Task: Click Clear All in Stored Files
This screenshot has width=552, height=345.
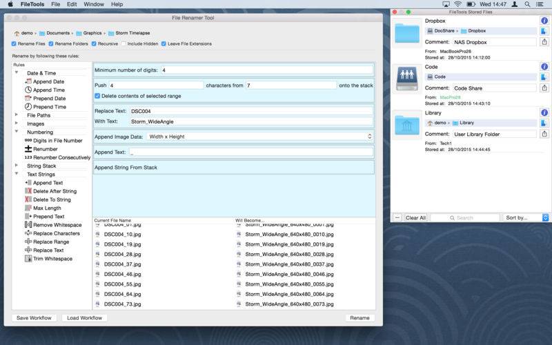Action: (x=415, y=218)
